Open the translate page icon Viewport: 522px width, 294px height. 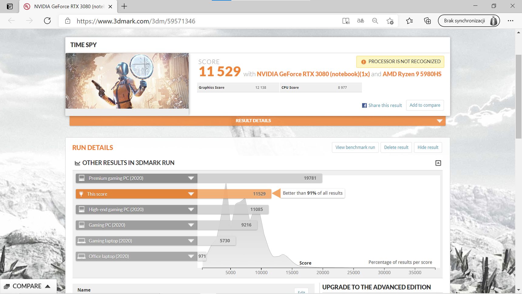pos(361,21)
